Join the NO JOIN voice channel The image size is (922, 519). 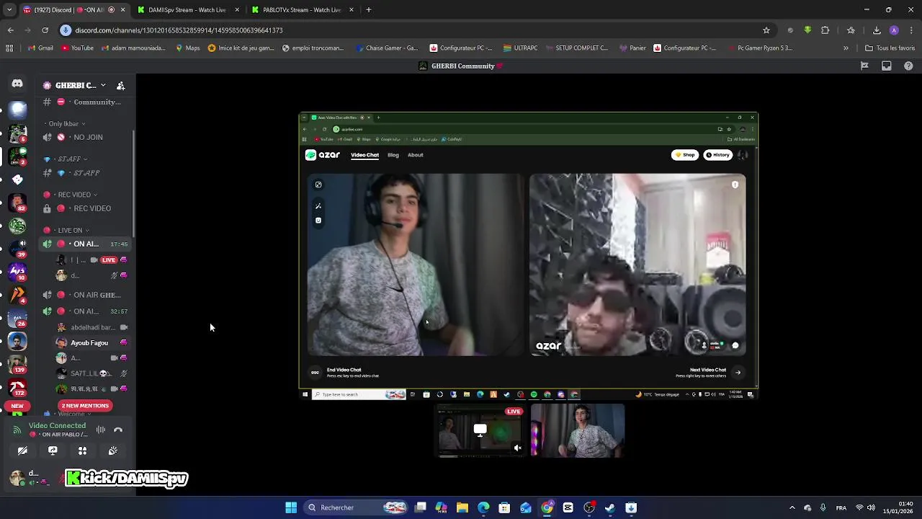pyautogui.click(x=85, y=137)
